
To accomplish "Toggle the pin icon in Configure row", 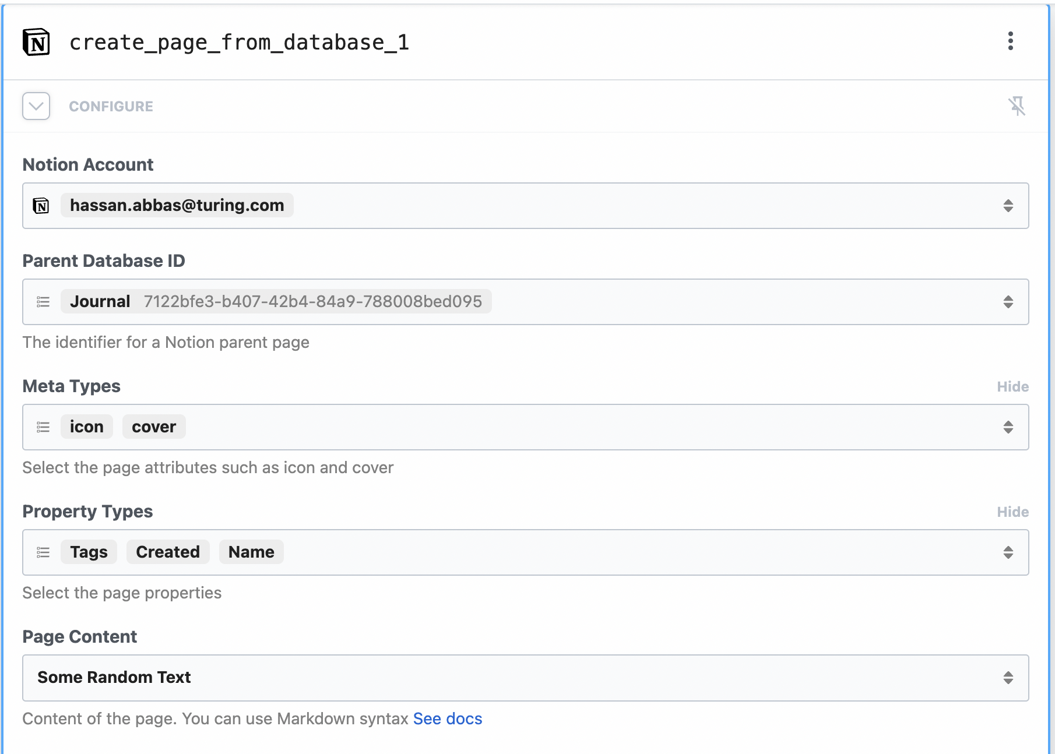I will pos(1017,106).
